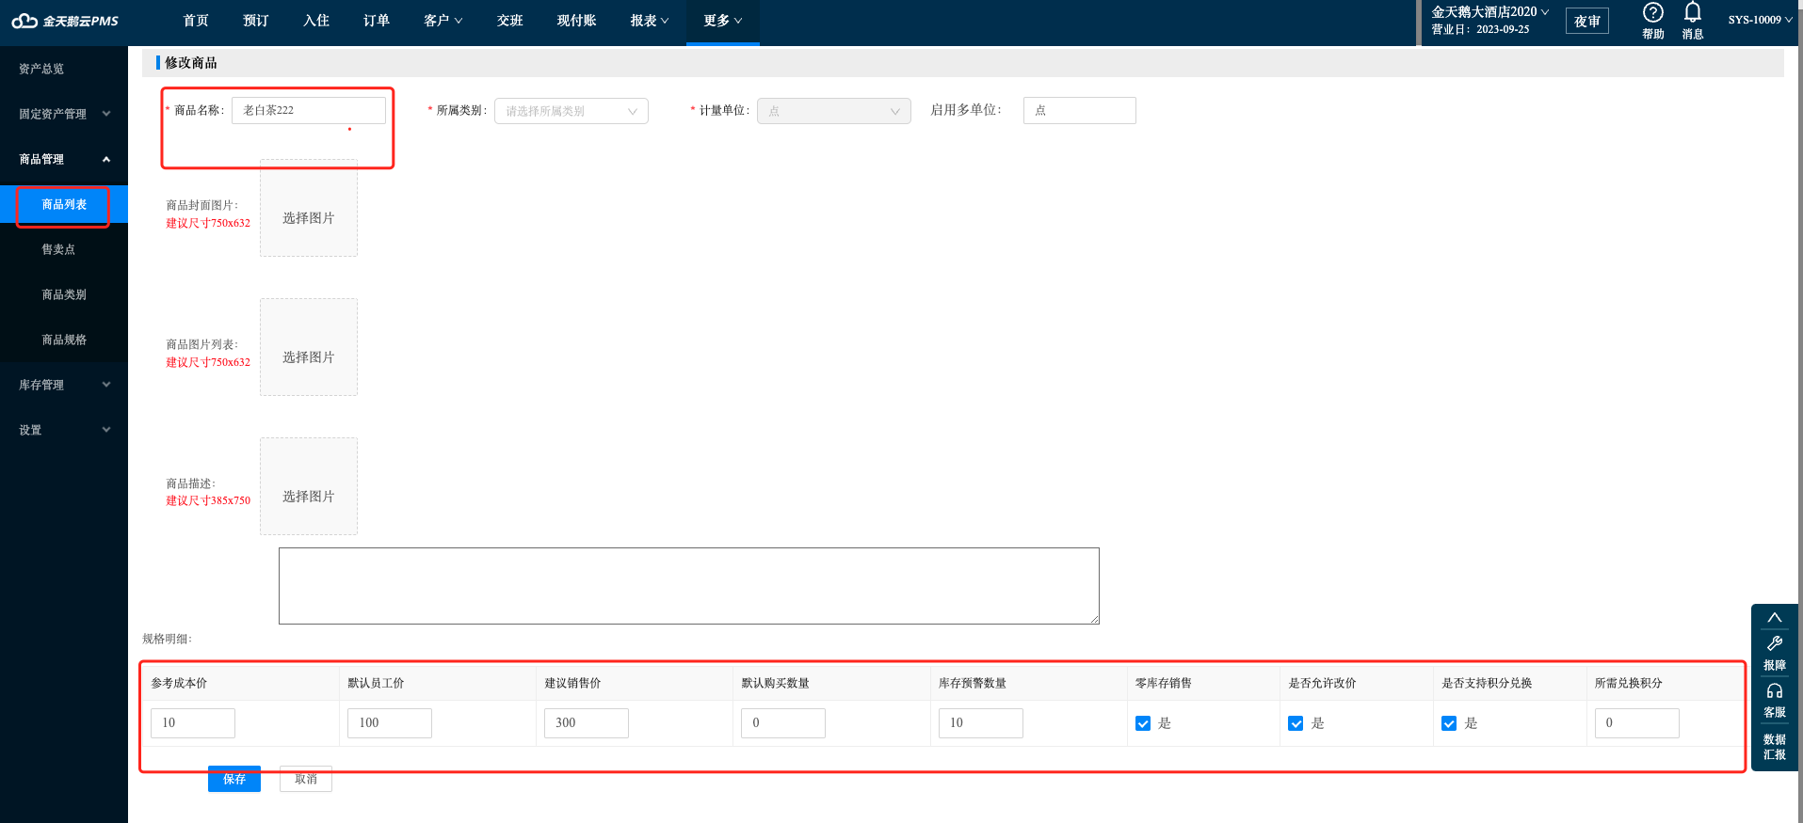The height and width of the screenshot is (823, 1803).
Task: Expand the 客户 menu
Action: pos(443,21)
